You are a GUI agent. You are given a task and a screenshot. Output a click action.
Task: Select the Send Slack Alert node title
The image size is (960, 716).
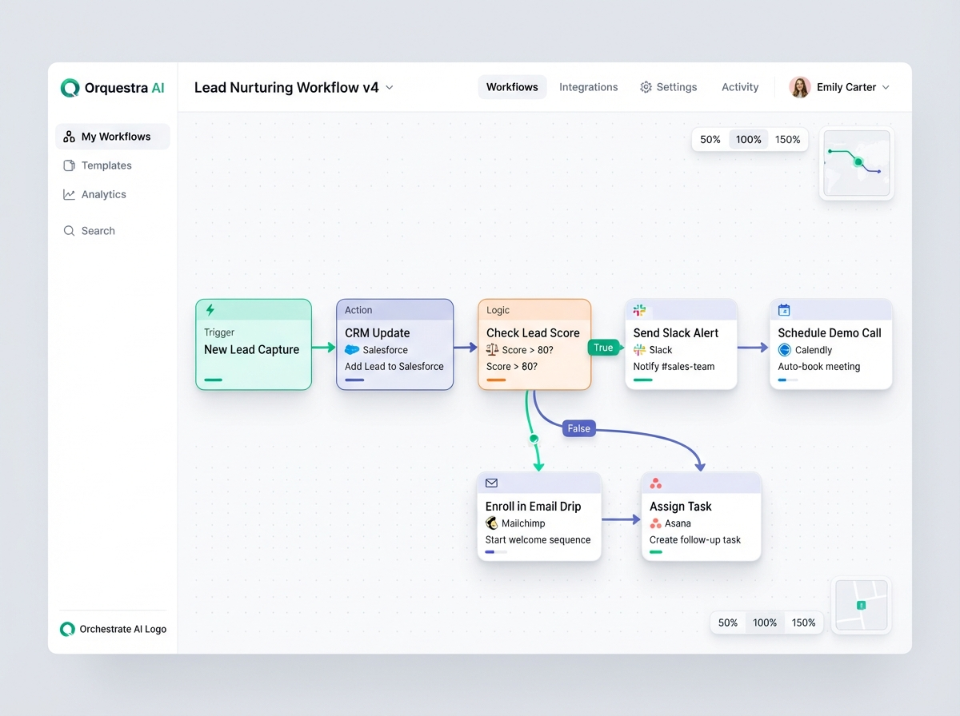[676, 333]
